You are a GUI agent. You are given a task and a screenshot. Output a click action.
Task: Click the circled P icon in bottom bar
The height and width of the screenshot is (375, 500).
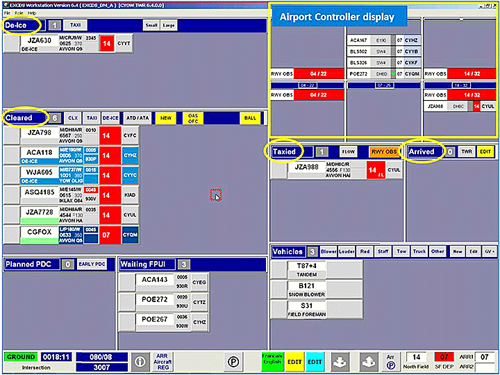(235, 361)
